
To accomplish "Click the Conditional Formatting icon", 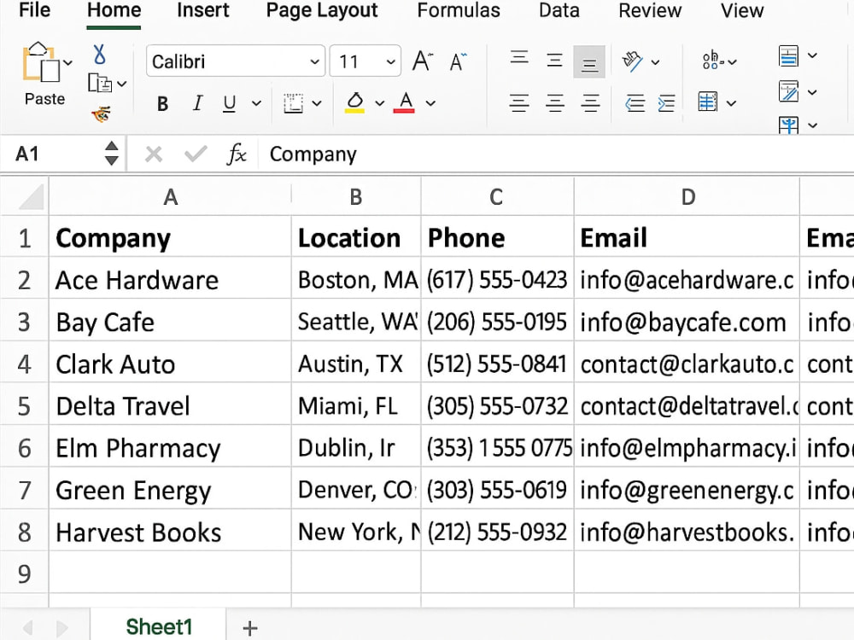I will pyautogui.click(x=788, y=55).
